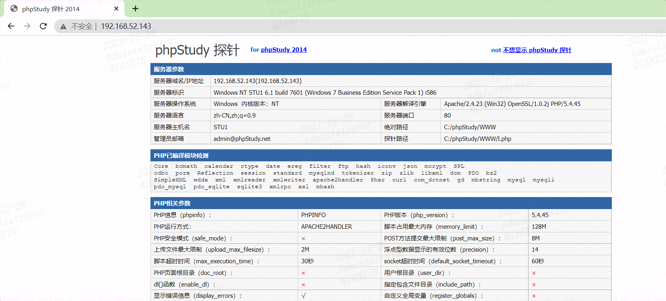Click the red cross for enable_dl

303,285
